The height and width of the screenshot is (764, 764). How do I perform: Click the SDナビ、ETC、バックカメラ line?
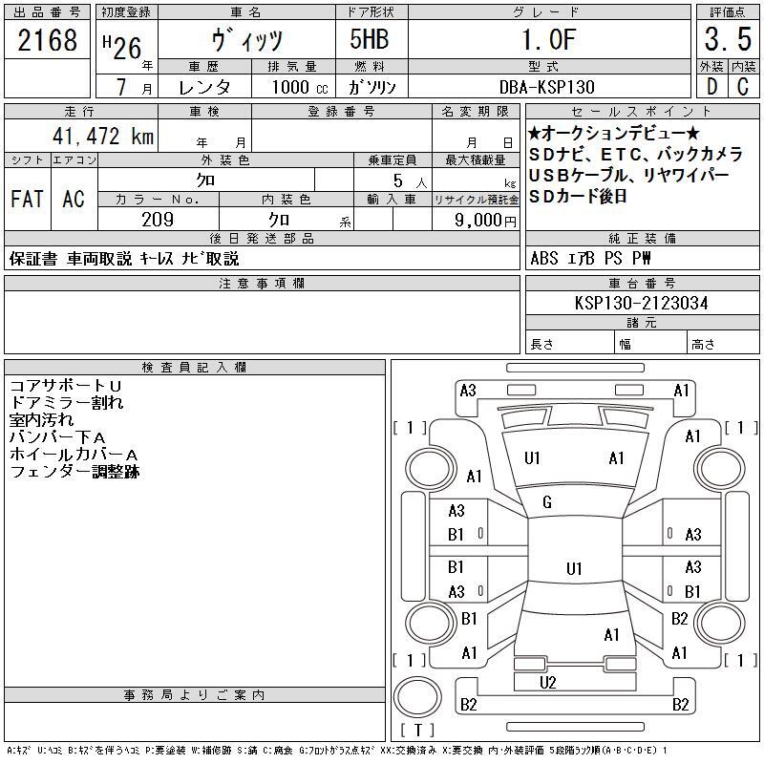(635, 154)
